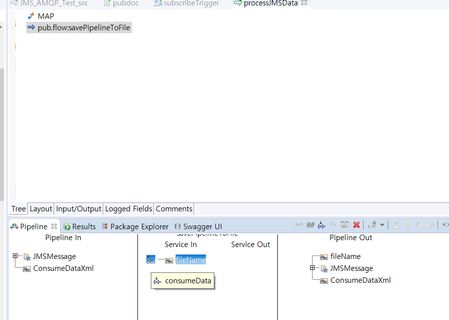Open the dropdown arrow in Pipeline toolbar

click(x=382, y=225)
